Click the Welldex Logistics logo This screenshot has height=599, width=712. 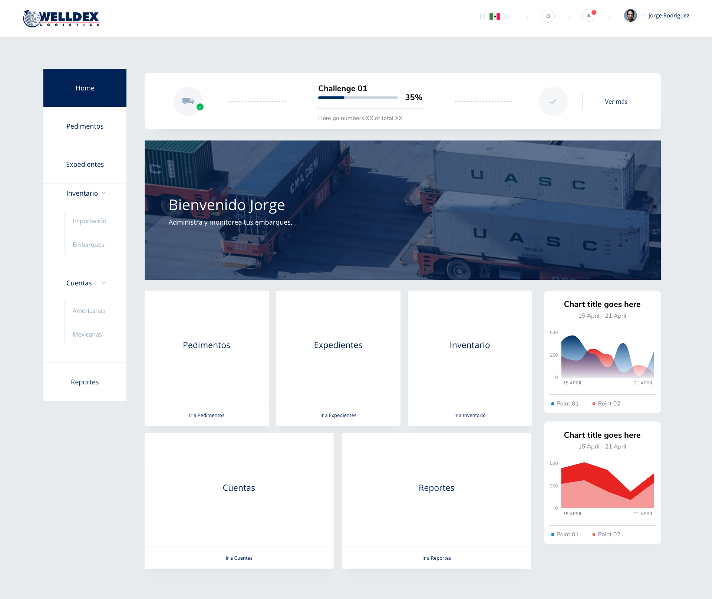[61, 18]
